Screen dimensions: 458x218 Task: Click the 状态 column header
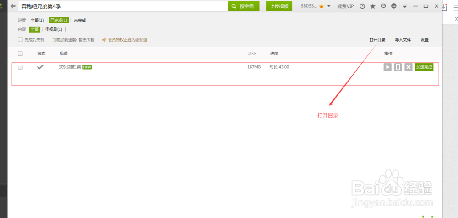(x=41, y=54)
